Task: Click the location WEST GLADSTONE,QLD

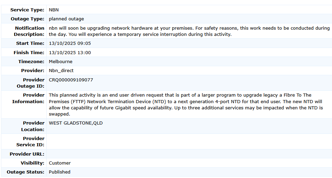Action: [76, 123]
